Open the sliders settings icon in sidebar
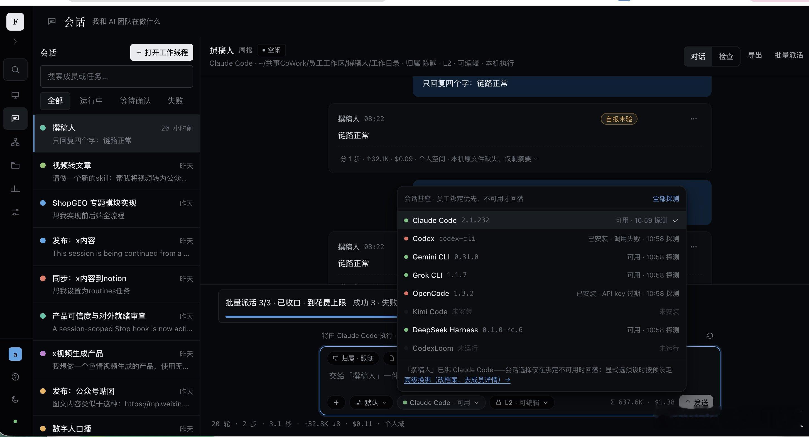Screen dimensions: 809x437 click(x=15, y=212)
